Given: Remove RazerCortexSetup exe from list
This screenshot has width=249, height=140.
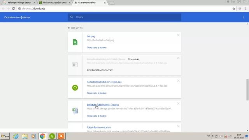Looking at the screenshot, I should tap(178, 80).
